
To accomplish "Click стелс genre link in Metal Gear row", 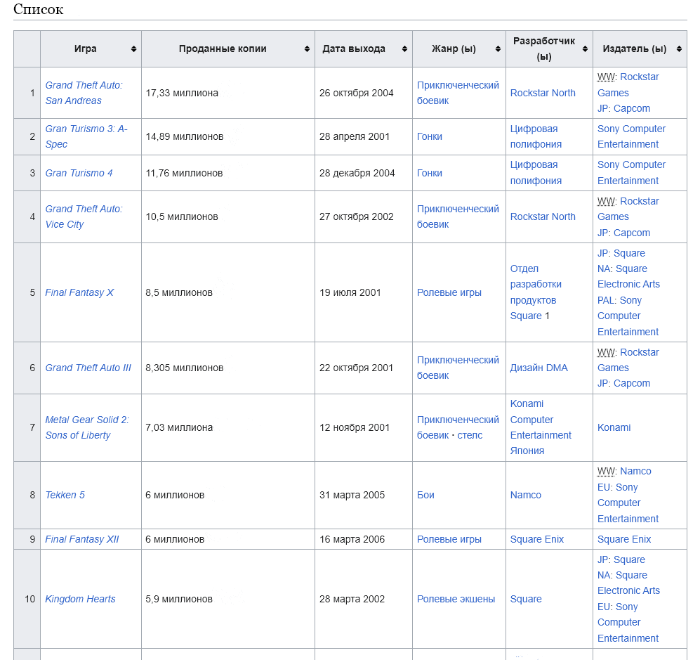I will pyautogui.click(x=470, y=436).
